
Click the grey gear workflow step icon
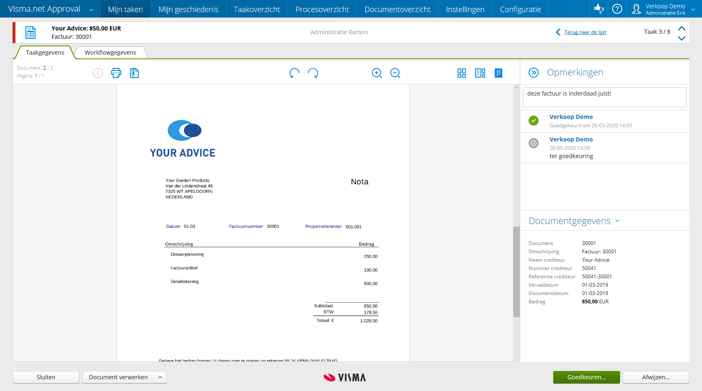534,143
